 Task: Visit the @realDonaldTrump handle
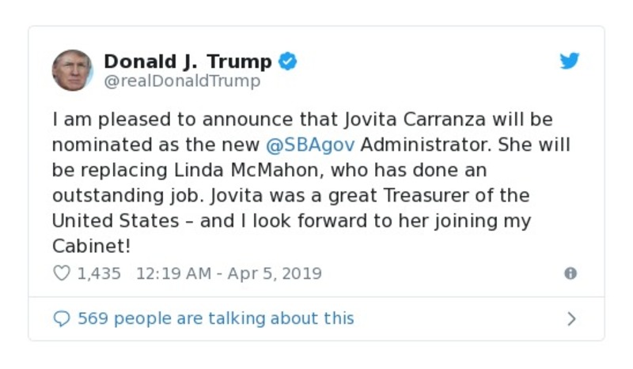point(182,81)
